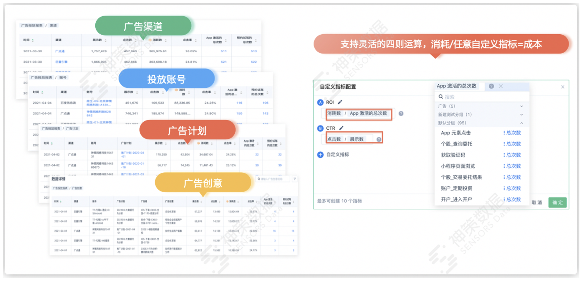The height and width of the screenshot is (281, 583).
Task: Collapse the 默认分组 (95) group
Action: point(521,123)
